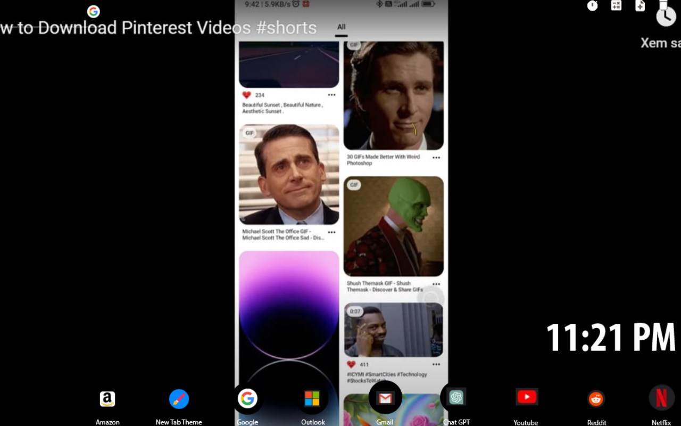This screenshot has width=681, height=426.
Task: Open the Reddit shortcut
Action: coord(596,399)
